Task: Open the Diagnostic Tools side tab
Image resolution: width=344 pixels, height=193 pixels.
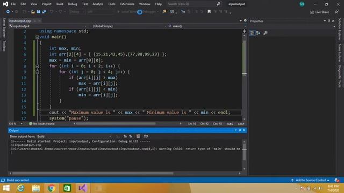Action: (340, 76)
